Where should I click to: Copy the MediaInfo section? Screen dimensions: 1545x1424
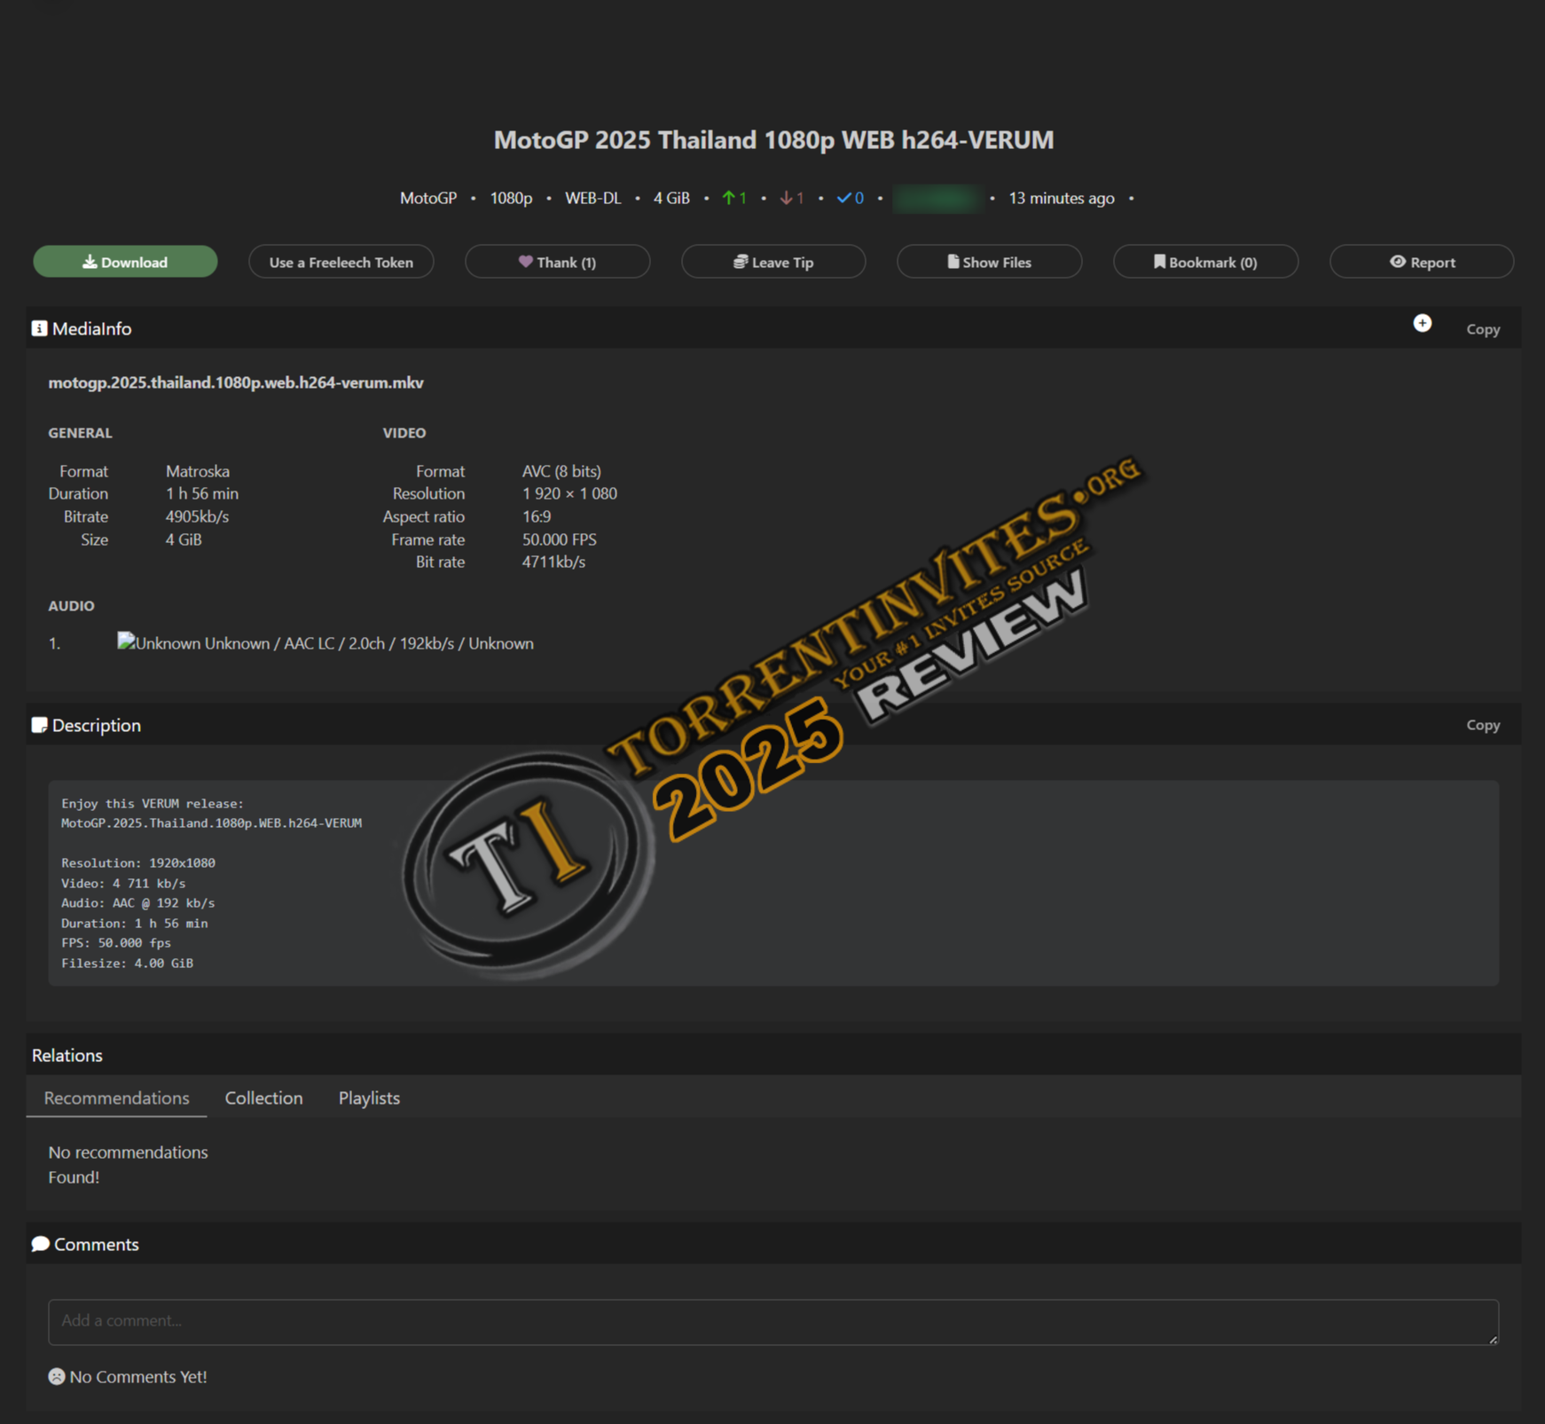[1483, 329]
